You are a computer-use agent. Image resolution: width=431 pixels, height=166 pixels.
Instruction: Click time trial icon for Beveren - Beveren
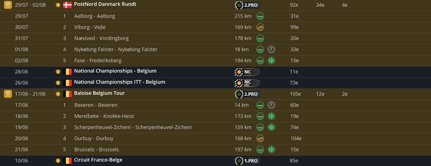click(x=271, y=105)
